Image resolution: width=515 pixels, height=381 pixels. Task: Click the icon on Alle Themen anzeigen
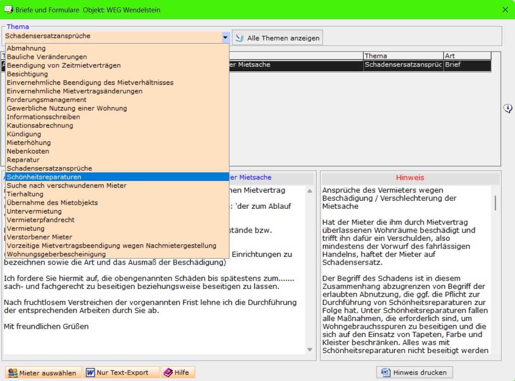[x=240, y=38]
